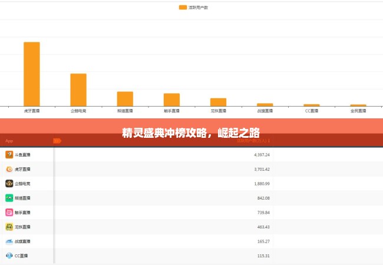The width and height of the screenshot is (383, 265).
Task: Click the App column header
Action: point(9,141)
